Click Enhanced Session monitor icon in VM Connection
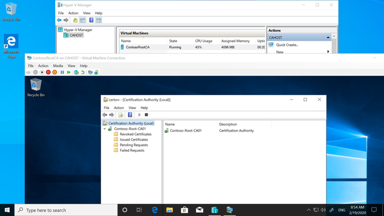Viewport: 384px width, 216px height. coord(90,72)
